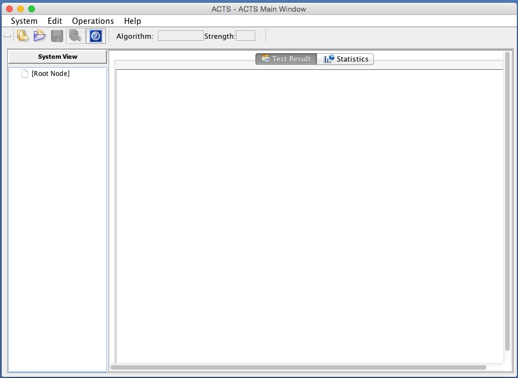The width and height of the screenshot is (518, 378).
Task: Open the Help menu
Action: (132, 21)
